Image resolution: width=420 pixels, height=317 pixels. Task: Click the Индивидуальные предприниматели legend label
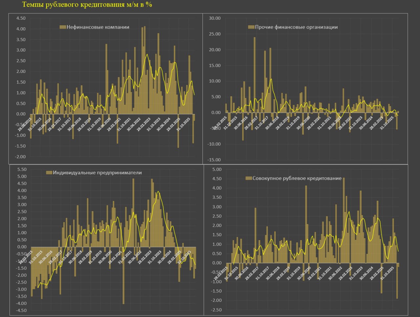[x=97, y=172]
